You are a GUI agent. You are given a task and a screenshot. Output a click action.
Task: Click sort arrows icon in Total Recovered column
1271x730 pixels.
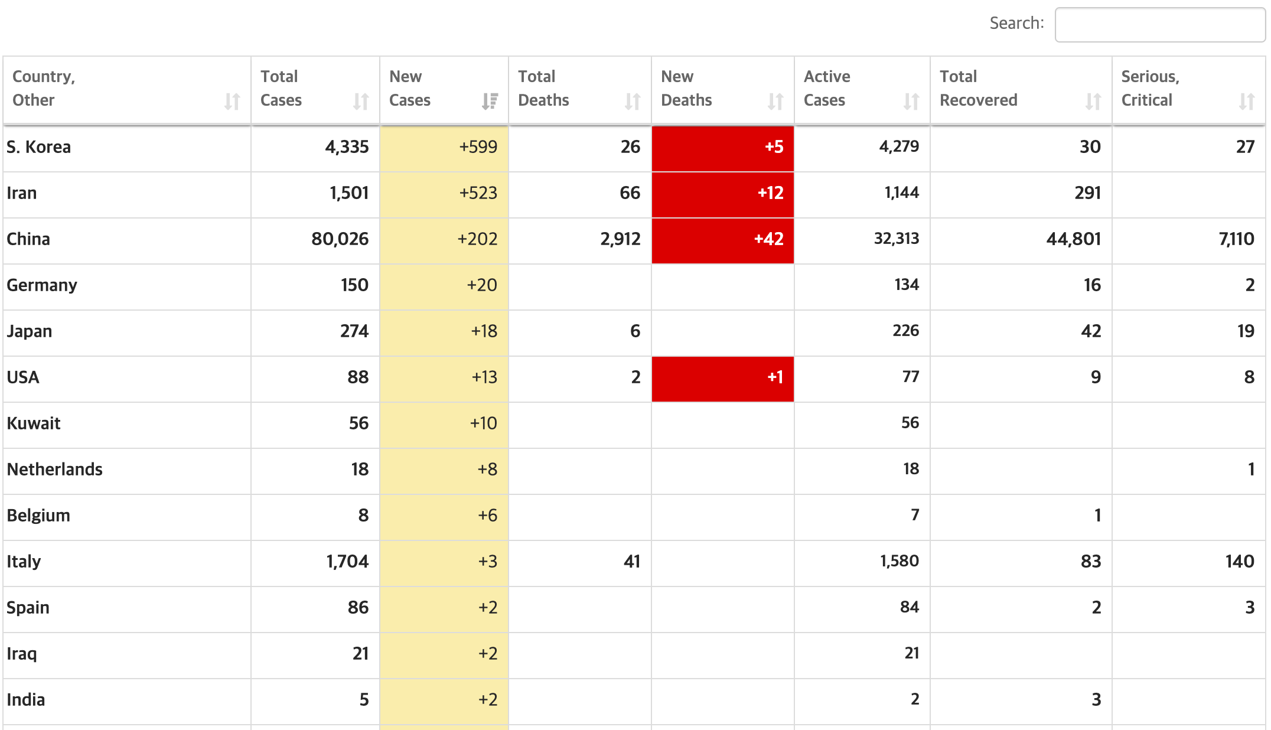[1093, 102]
